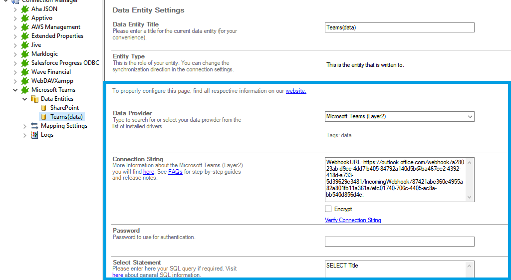
Task: Click into the Password input field
Action: 399,242
